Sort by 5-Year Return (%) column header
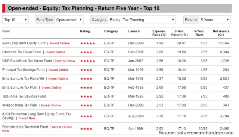Screen dimensions: 239x137 pyautogui.click(x=179, y=33)
